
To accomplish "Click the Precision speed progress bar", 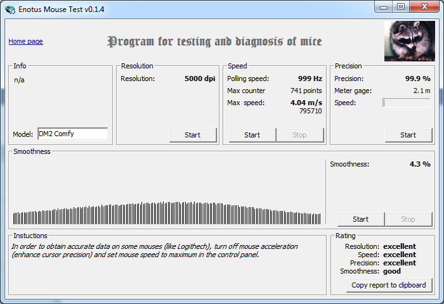I will (407, 103).
